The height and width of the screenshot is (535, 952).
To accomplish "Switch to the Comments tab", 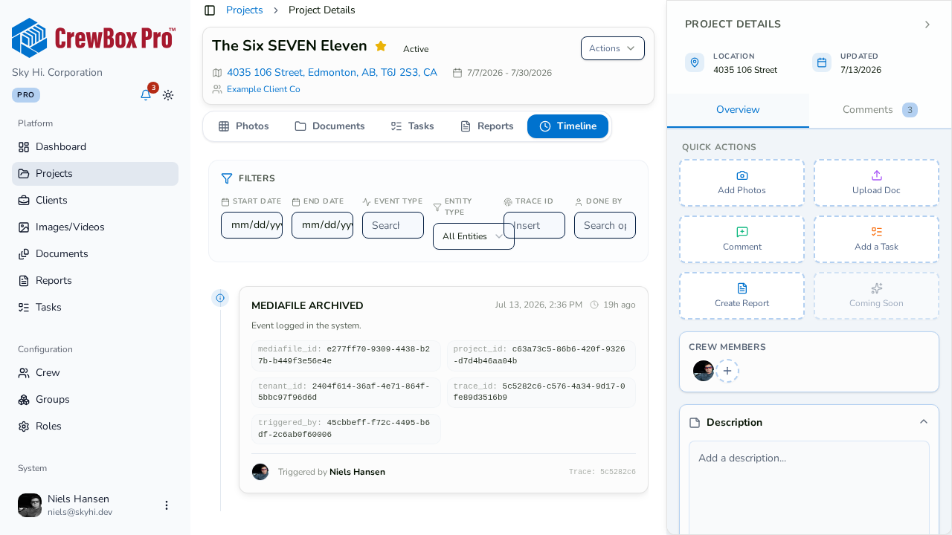I will click(880, 110).
